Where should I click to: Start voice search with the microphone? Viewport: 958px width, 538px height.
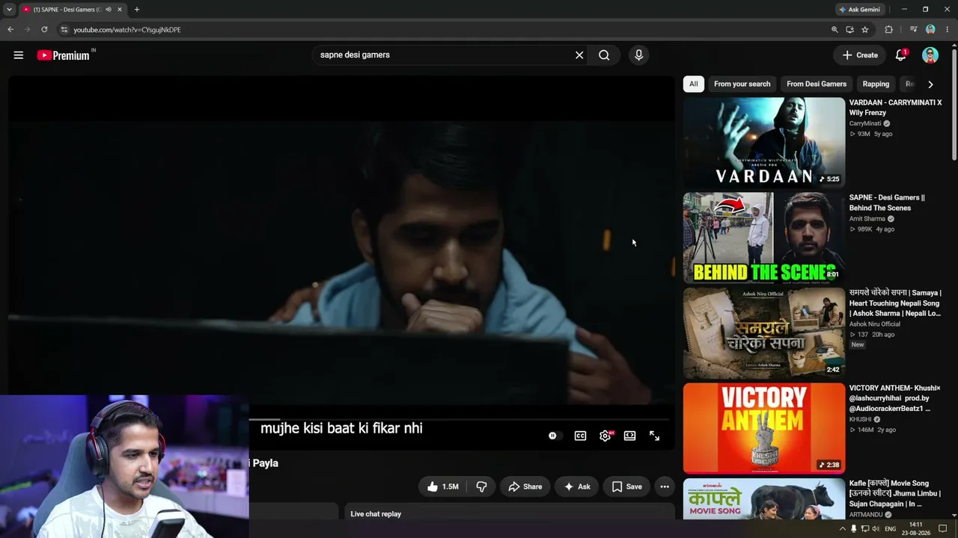[x=638, y=55]
